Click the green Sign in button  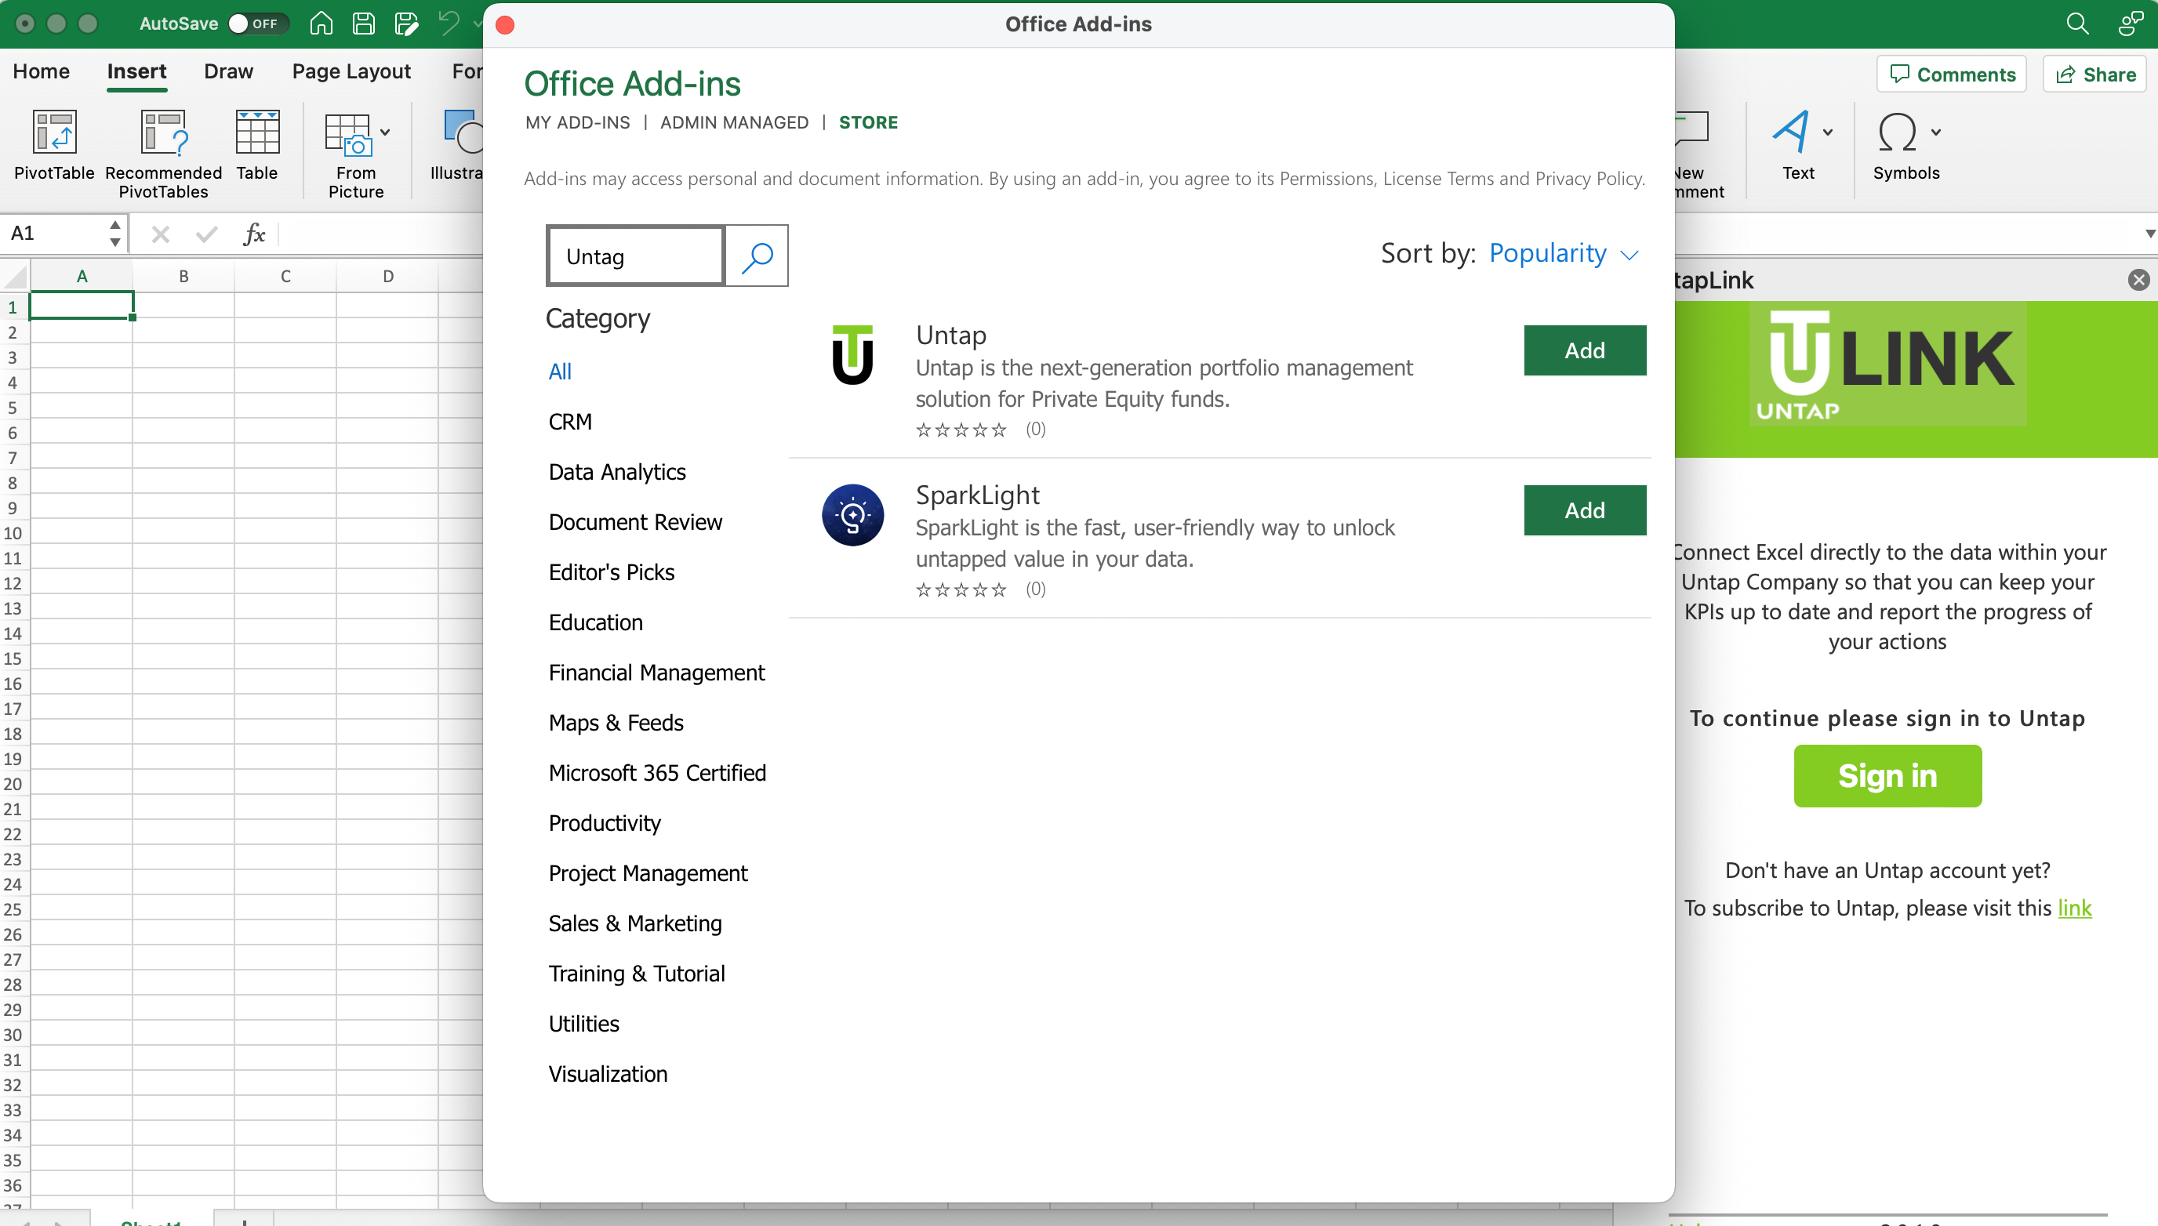point(1887,775)
